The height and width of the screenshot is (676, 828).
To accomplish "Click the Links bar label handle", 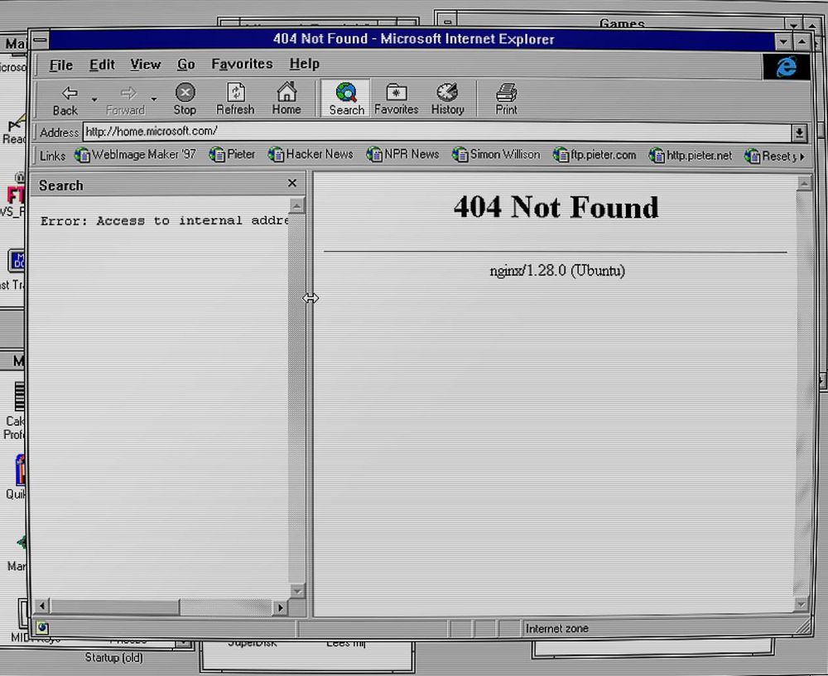I will [x=52, y=156].
